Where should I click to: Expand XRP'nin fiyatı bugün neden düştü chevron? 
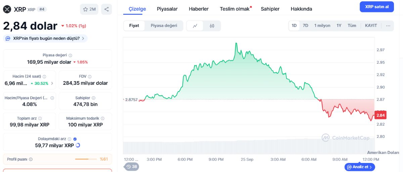pyautogui.click(x=83, y=39)
